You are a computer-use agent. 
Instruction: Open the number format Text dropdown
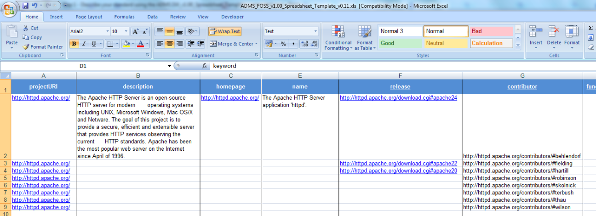(x=315, y=32)
